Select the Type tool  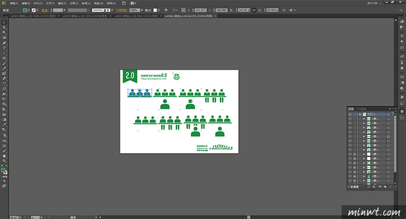click(x=4, y=48)
